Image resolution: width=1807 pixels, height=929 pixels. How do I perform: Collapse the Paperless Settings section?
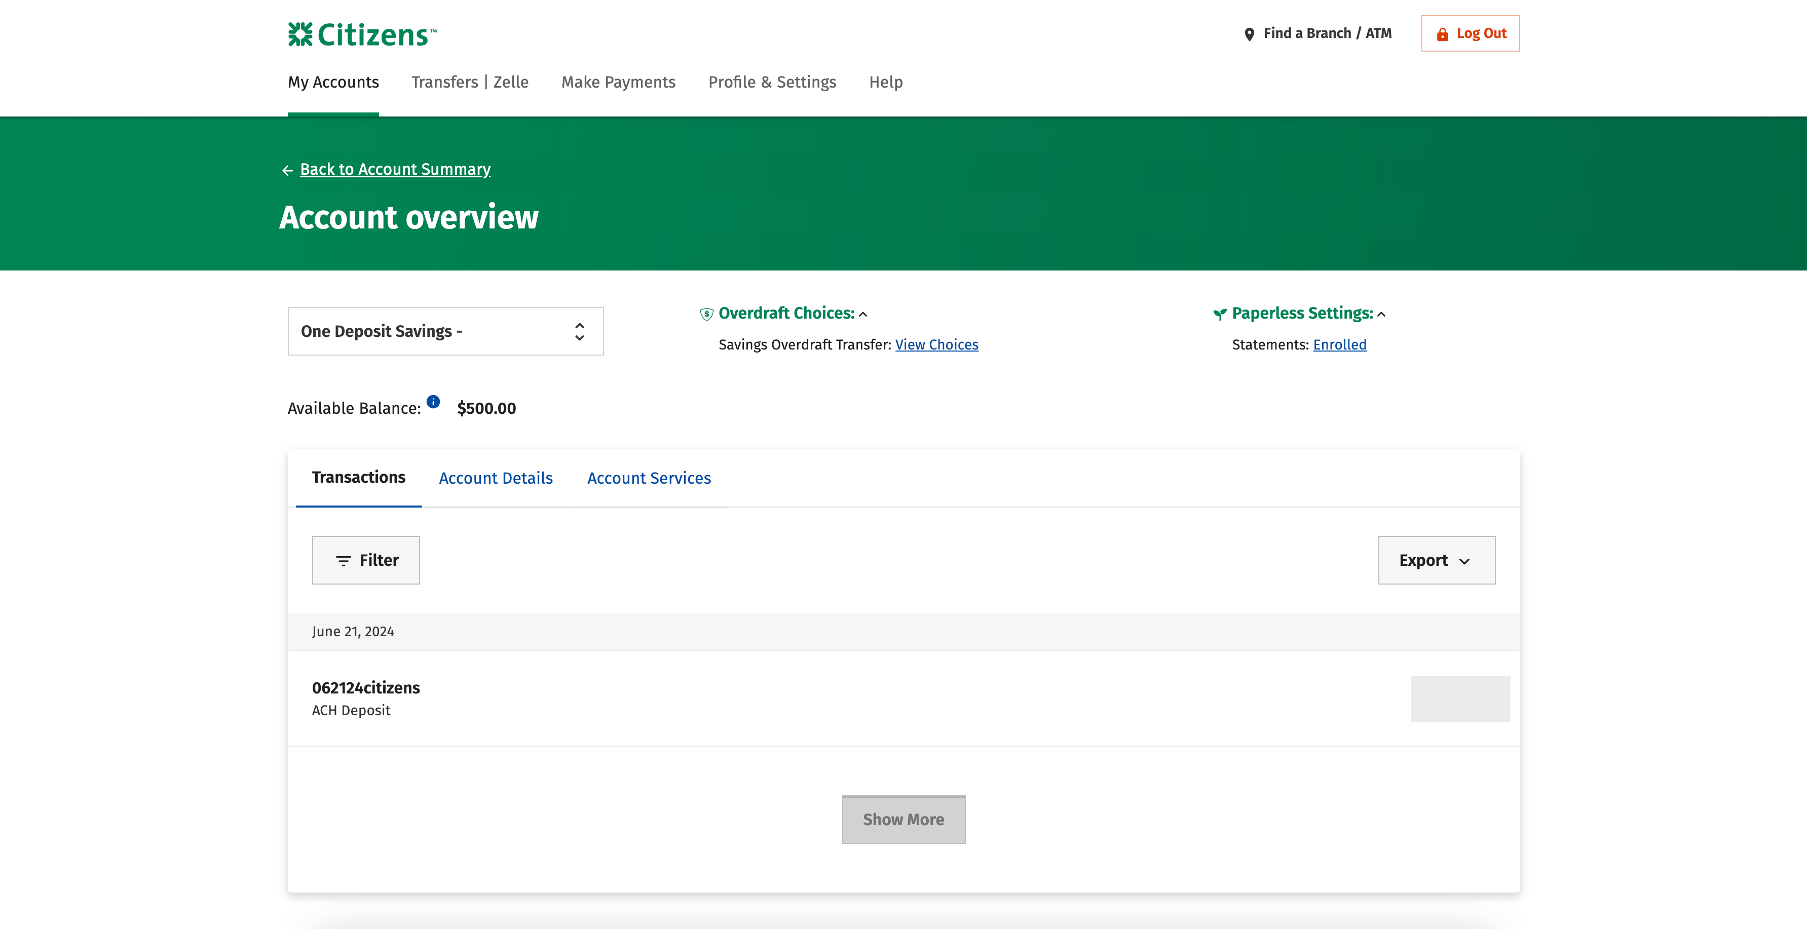(1381, 314)
